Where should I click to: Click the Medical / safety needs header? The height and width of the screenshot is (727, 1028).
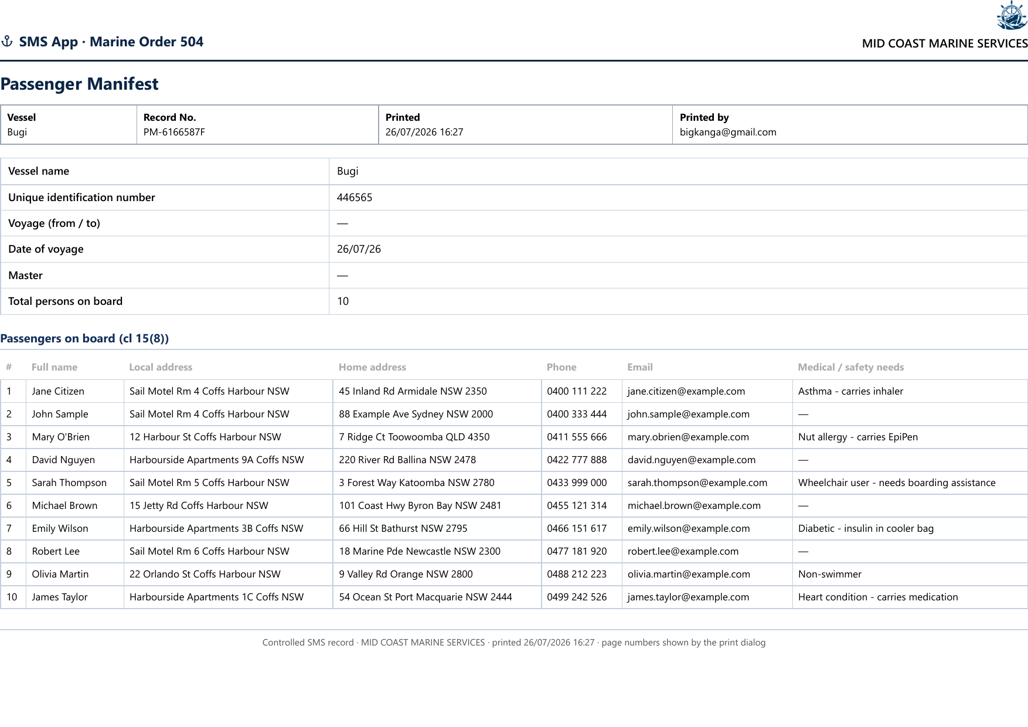(x=851, y=367)
